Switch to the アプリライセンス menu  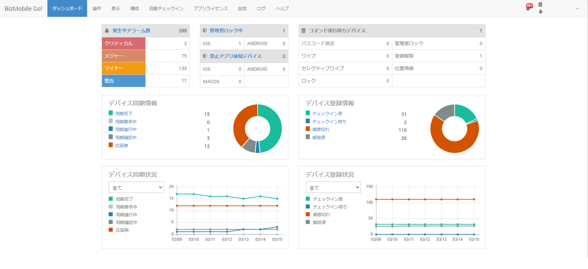coord(211,8)
